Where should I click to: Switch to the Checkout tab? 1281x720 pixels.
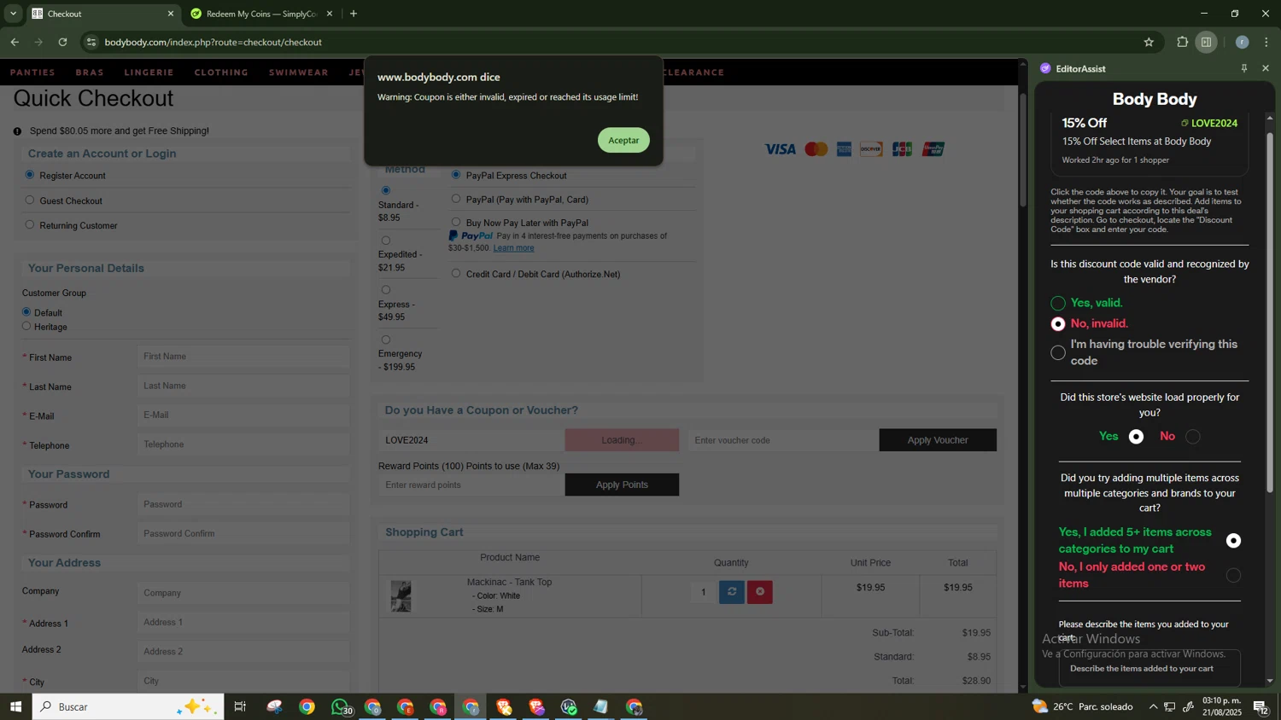point(102,14)
